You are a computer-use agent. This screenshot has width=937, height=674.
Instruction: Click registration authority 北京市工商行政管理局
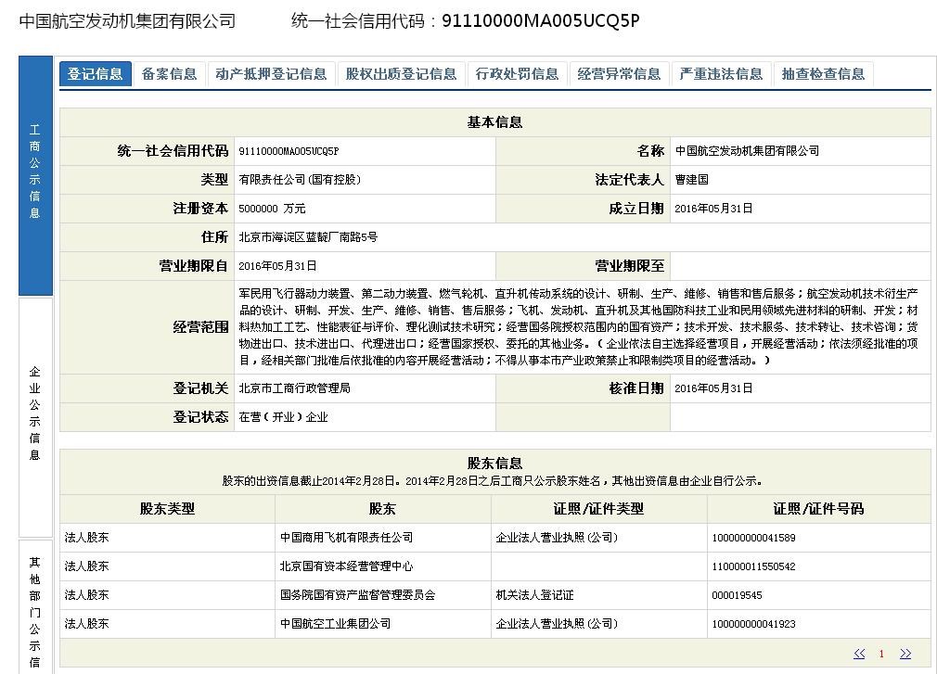point(294,388)
